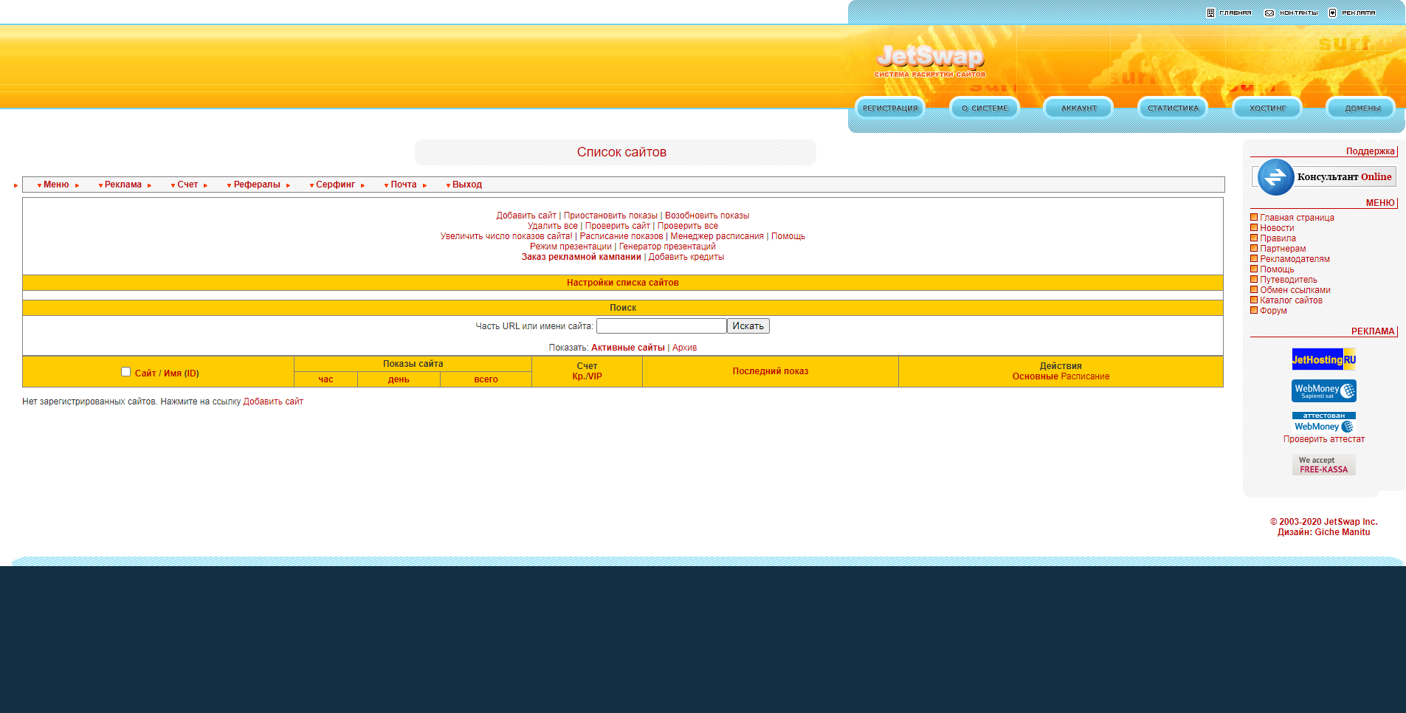Click Добавить сайт link below empty table
This screenshot has width=1406, height=713.
(273, 402)
